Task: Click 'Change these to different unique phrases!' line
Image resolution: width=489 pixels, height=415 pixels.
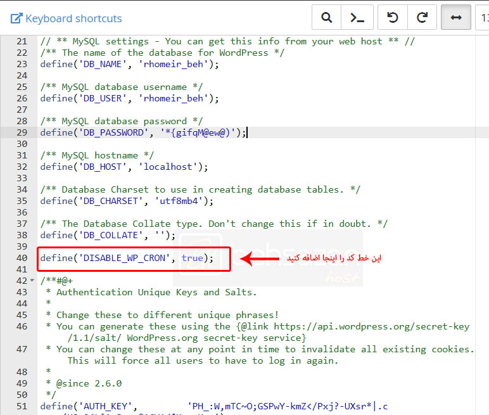Action: 162,315
